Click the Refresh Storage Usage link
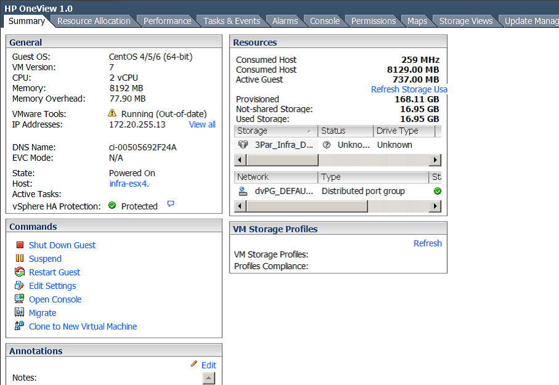Viewport: 559px width, 385px height. click(x=409, y=89)
